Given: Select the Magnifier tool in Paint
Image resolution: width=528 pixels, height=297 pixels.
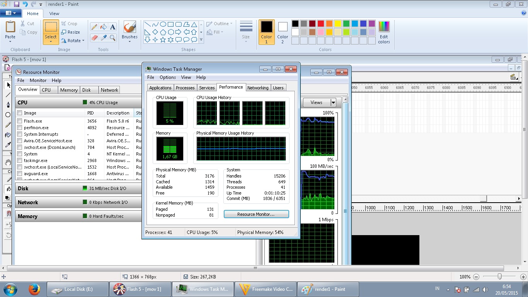Looking at the screenshot, I should [x=112, y=38].
